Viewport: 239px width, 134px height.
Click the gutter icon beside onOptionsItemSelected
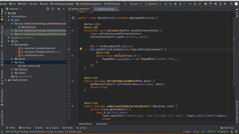coord(73,106)
